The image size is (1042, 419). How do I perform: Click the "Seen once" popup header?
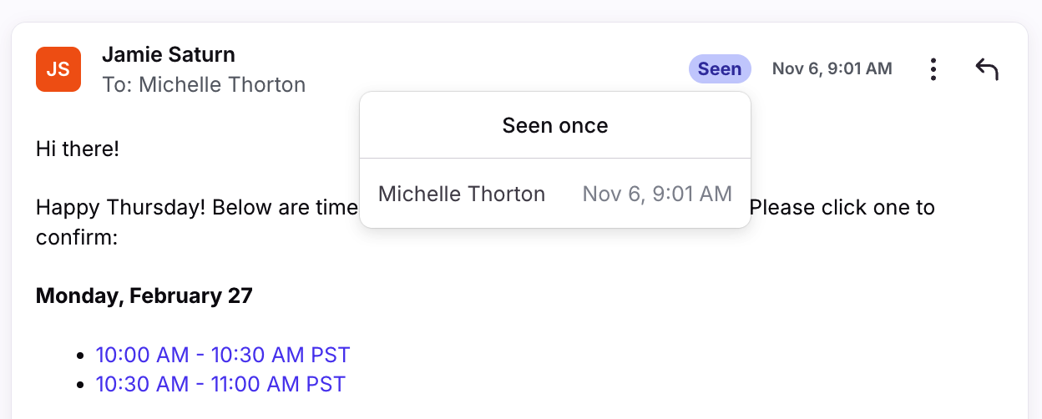click(555, 126)
